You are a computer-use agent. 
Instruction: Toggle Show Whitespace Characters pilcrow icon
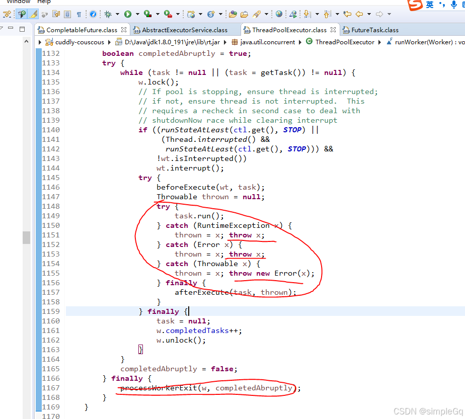point(79,14)
